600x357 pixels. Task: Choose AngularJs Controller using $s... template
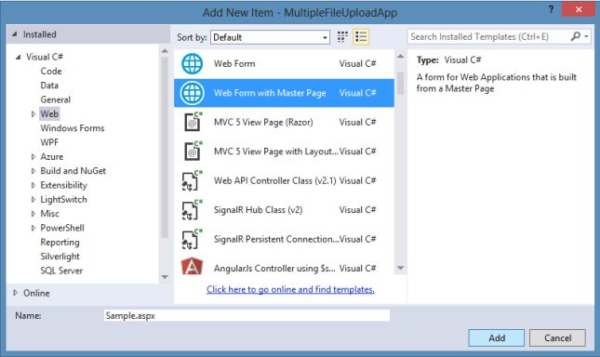click(284, 267)
